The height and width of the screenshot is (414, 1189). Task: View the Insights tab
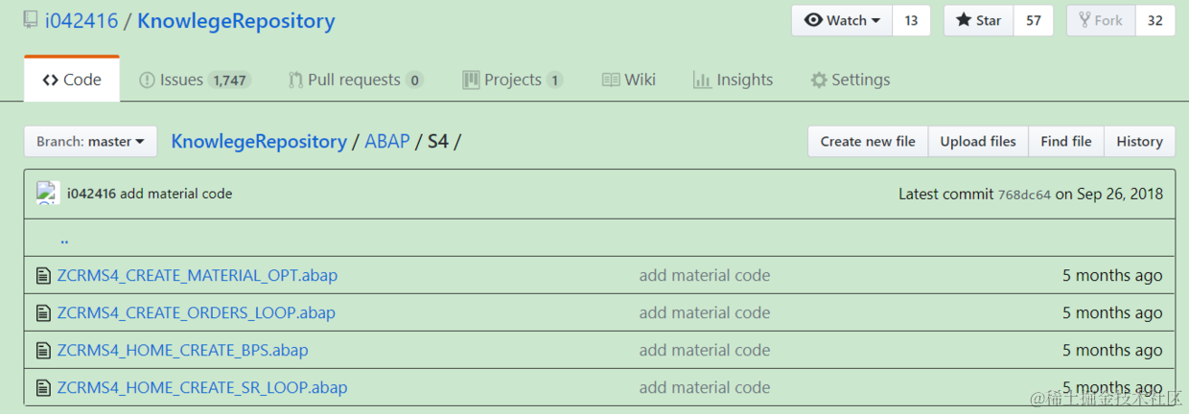point(733,80)
